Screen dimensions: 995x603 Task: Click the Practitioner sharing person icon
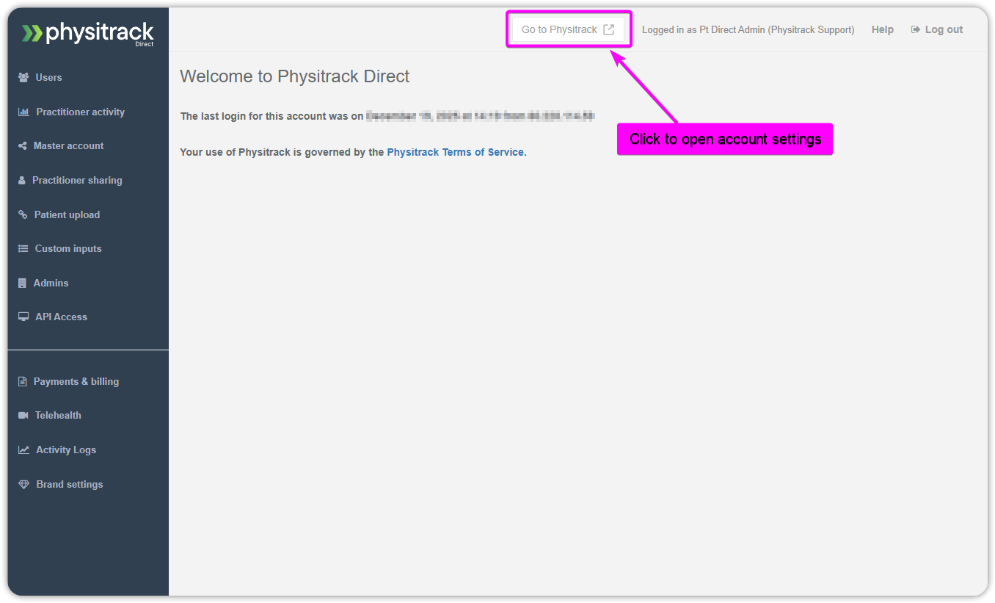pyautogui.click(x=22, y=180)
